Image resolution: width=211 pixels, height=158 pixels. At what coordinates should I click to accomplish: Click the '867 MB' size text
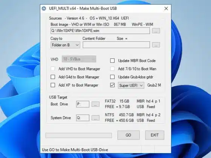[x=120, y=24]
